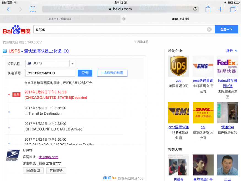This screenshot has height=181, width=241.
Task: Tap the 오후 12:31 clock
Action: pos(121,2)
